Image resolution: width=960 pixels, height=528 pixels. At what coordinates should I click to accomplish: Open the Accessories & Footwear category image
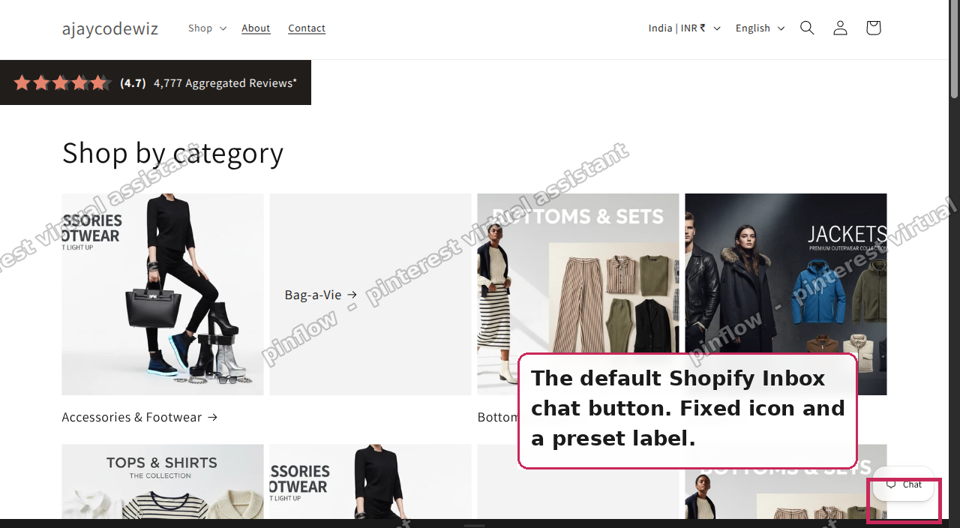click(x=163, y=294)
